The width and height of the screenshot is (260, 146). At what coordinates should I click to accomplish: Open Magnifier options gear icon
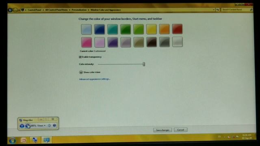coord(49,126)
